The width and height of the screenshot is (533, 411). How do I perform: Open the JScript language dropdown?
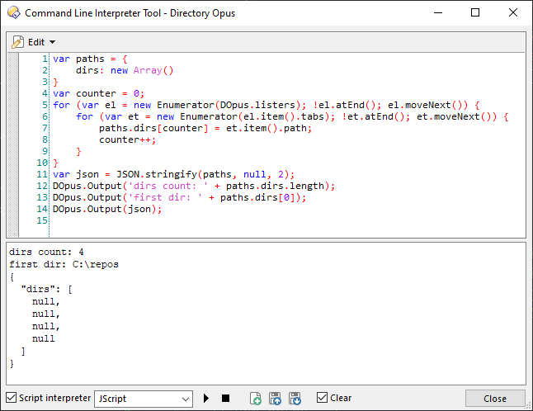click(144, 399)
